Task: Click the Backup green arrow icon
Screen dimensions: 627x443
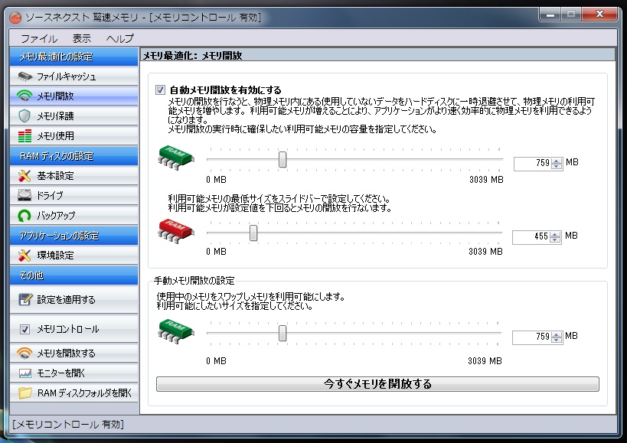Action: (24, 216)
